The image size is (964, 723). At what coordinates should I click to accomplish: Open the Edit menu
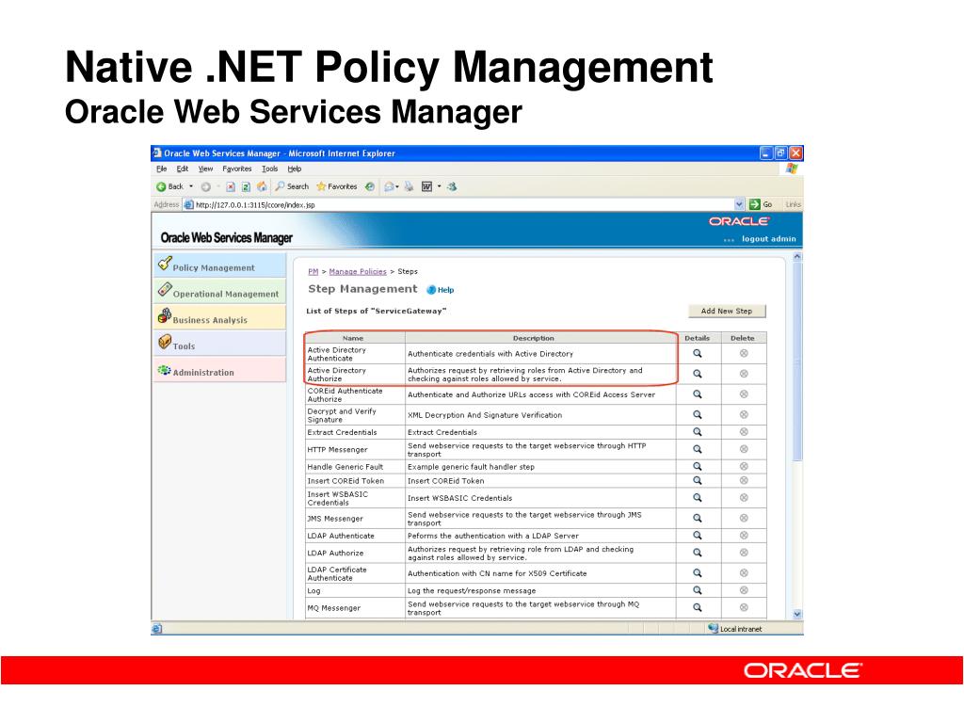click(x=183, y=169)
